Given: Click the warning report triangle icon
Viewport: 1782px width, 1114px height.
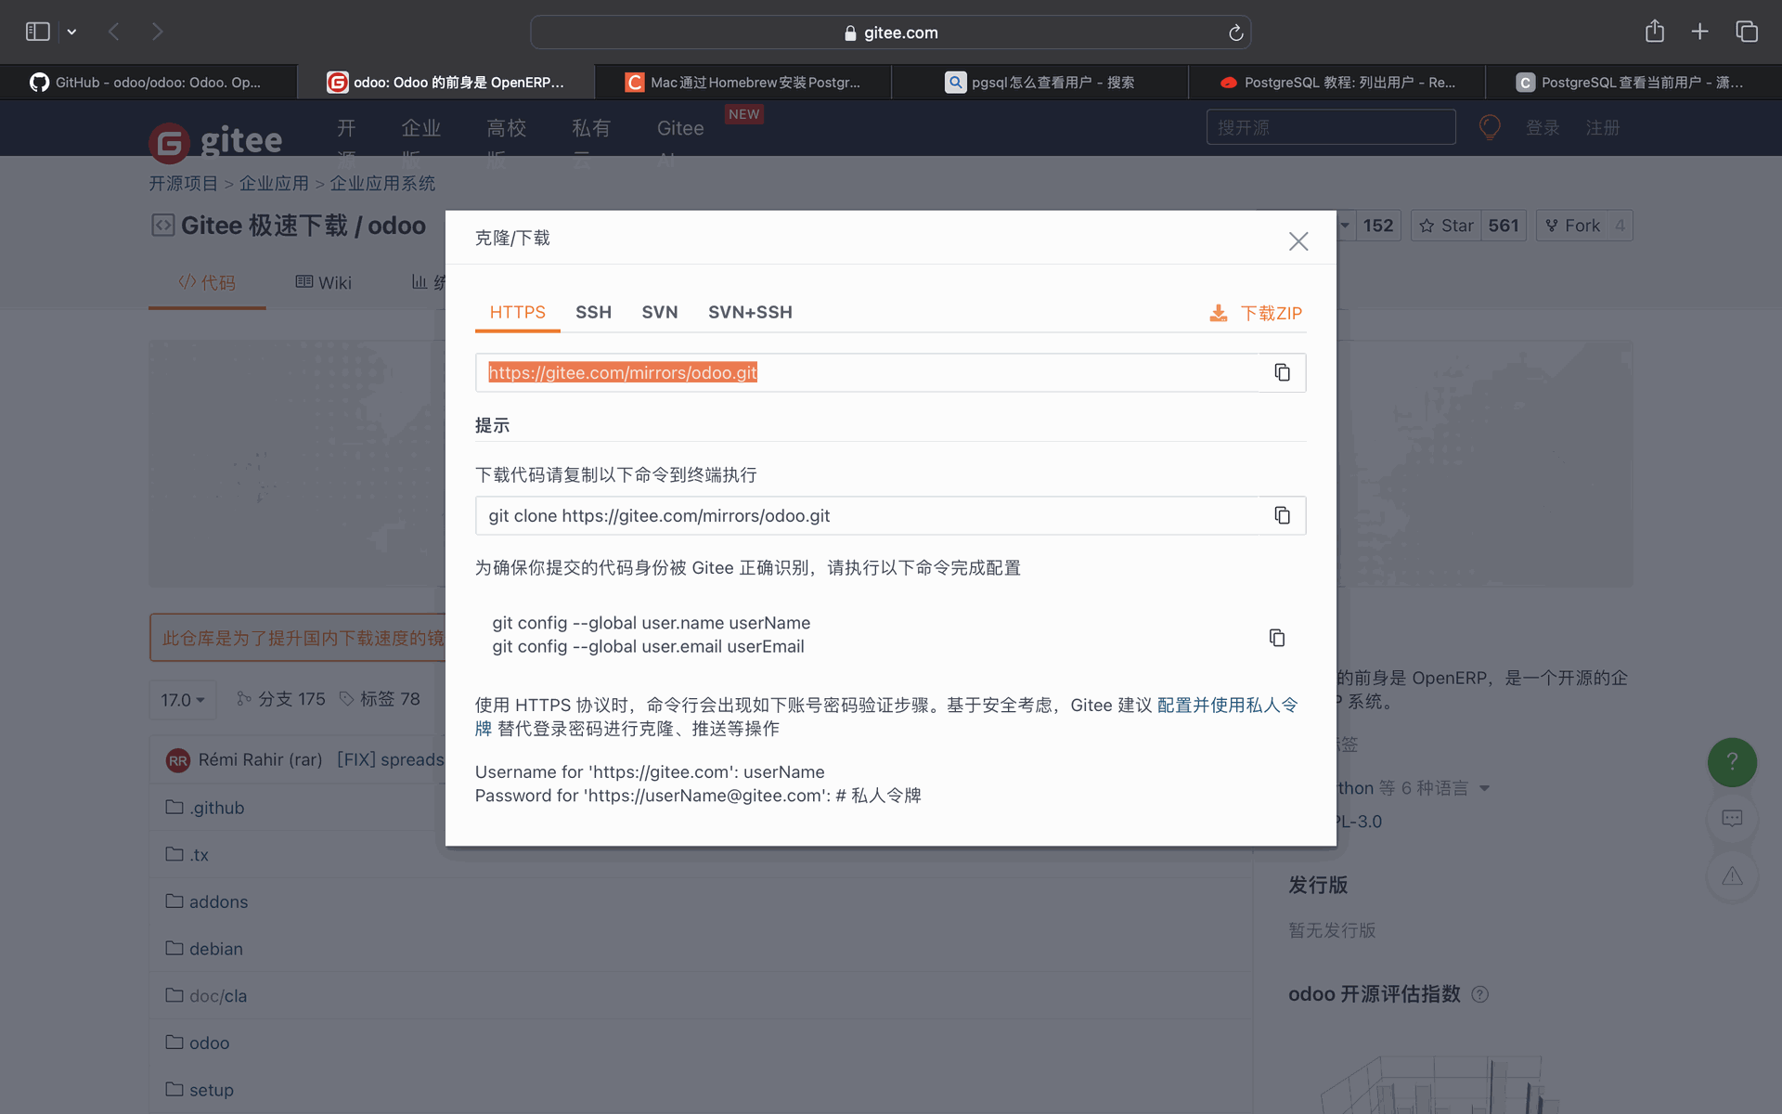Looking at the screenshot, I should pyautogui.click(x=1732, y=876).
